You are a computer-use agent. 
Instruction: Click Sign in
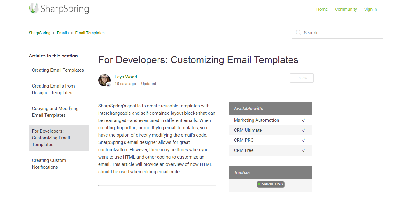[370, 9]
